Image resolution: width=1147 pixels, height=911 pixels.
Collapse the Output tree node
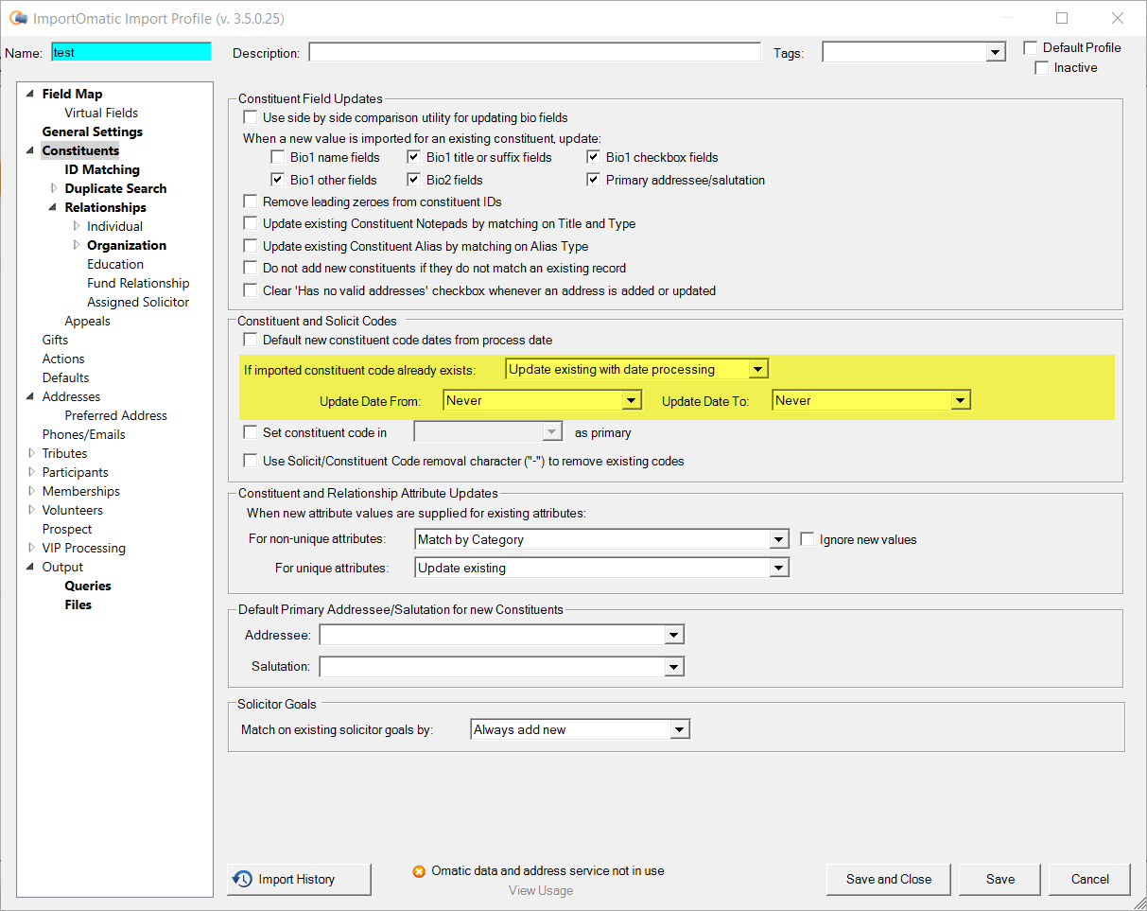tap(30, 567)
